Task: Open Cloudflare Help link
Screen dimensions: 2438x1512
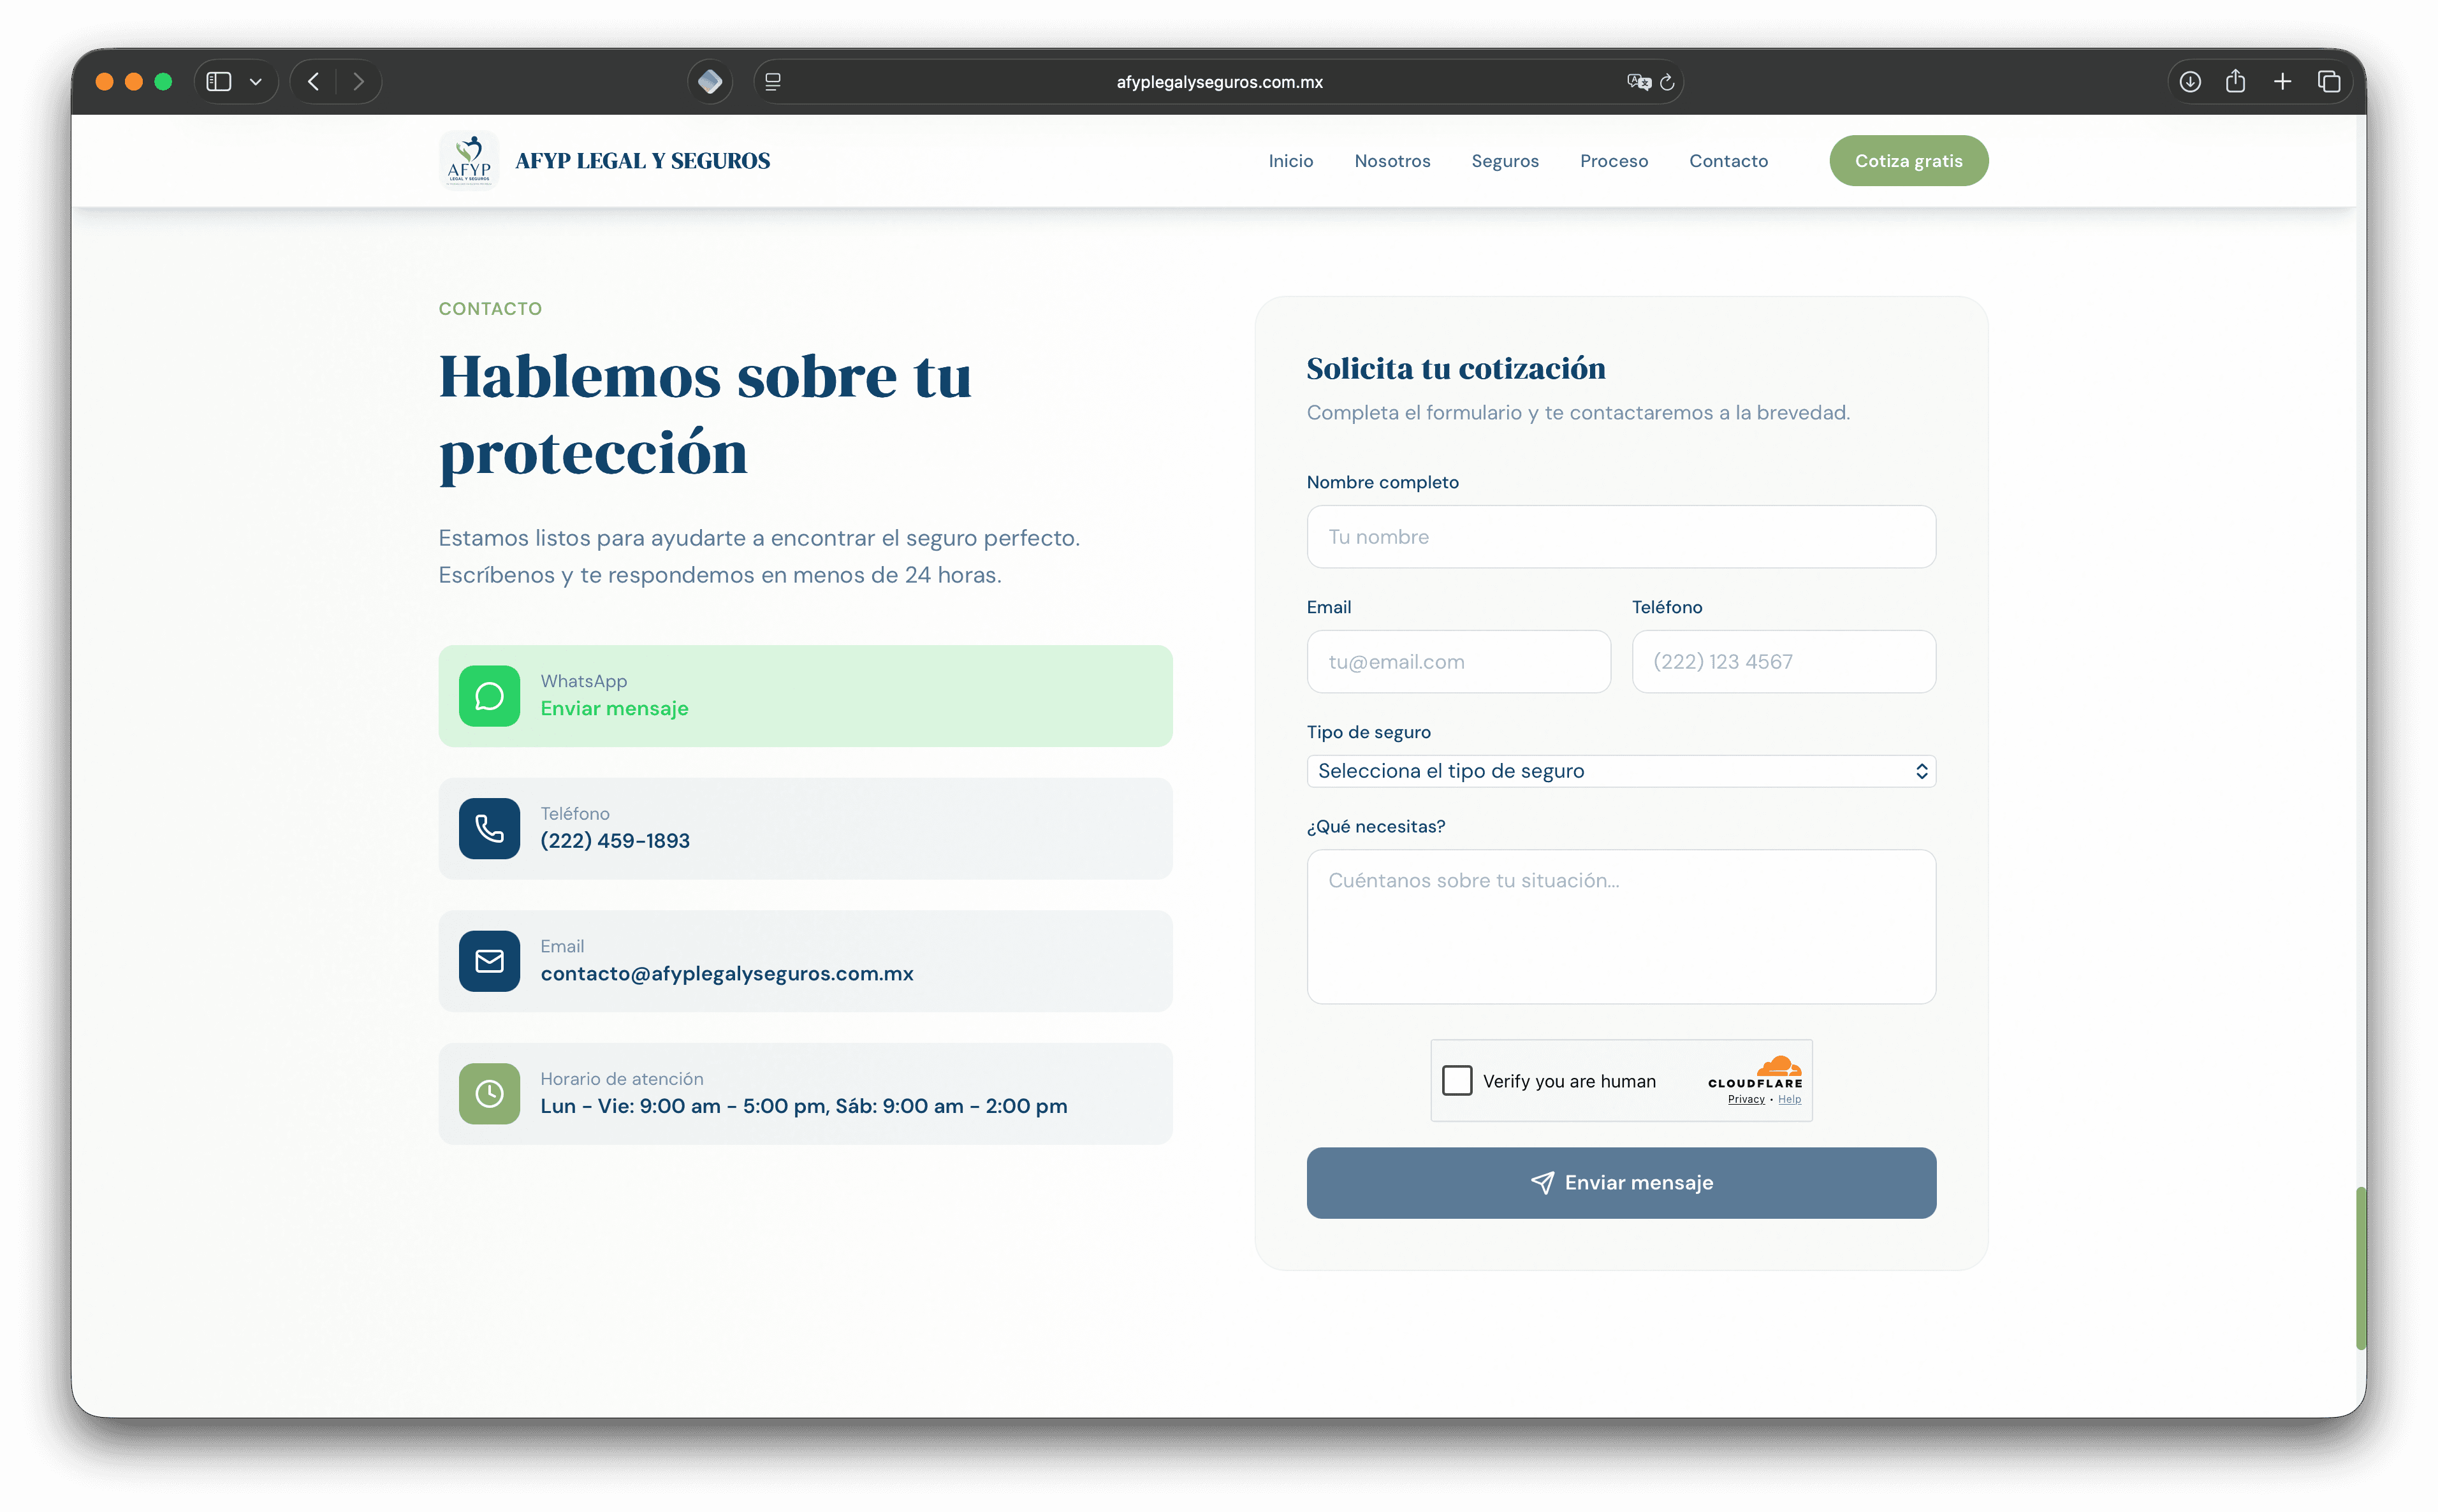Action: [1789, 1099]
